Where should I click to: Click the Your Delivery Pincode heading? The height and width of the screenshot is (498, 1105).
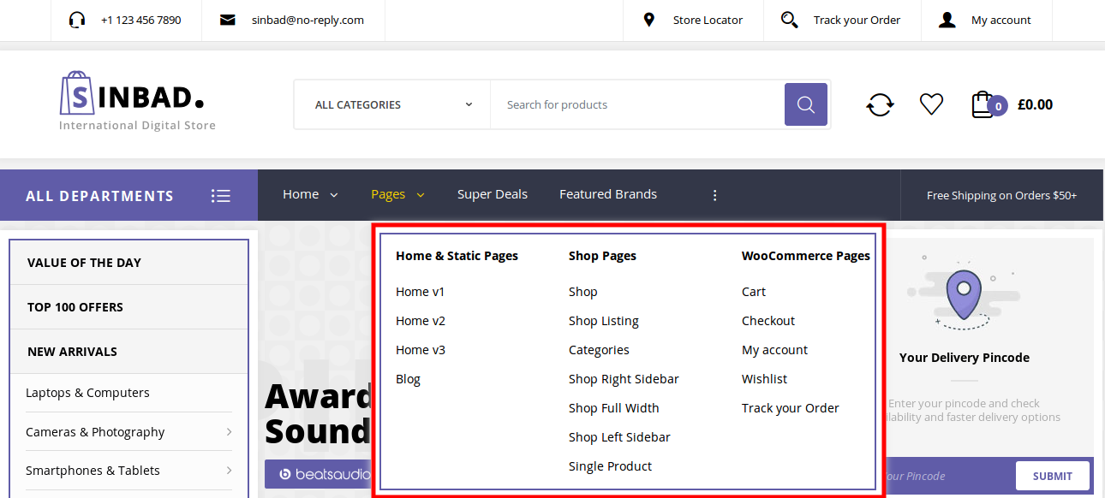coord(965,358)
